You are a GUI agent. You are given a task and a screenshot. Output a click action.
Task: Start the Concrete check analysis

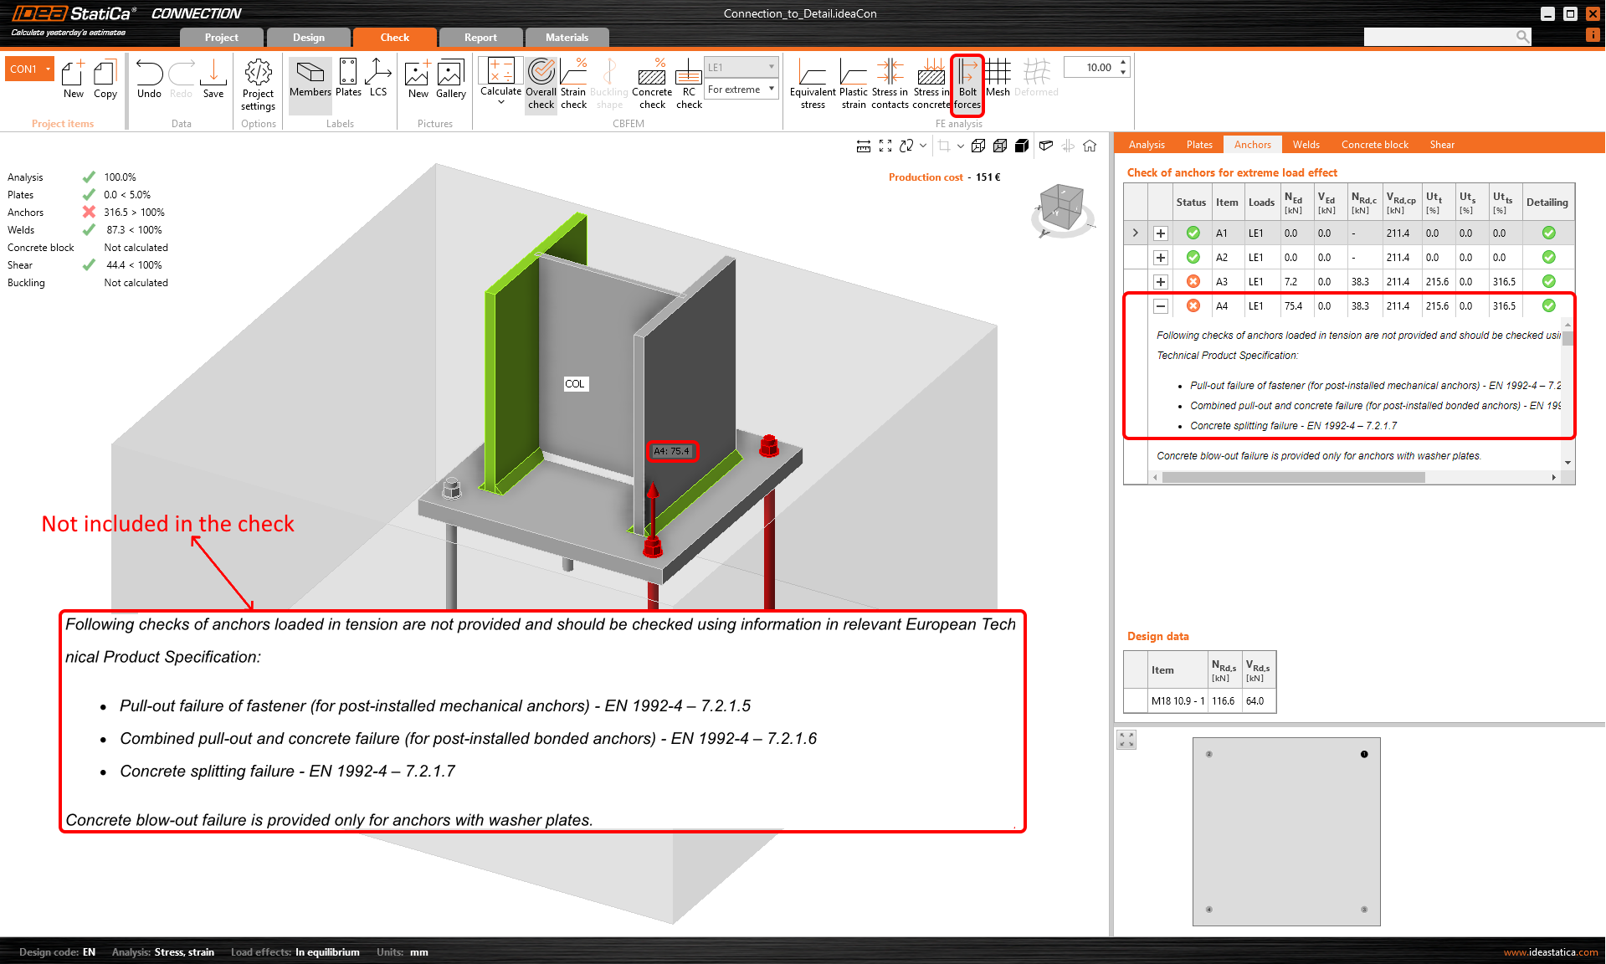[x=652, y=83]
